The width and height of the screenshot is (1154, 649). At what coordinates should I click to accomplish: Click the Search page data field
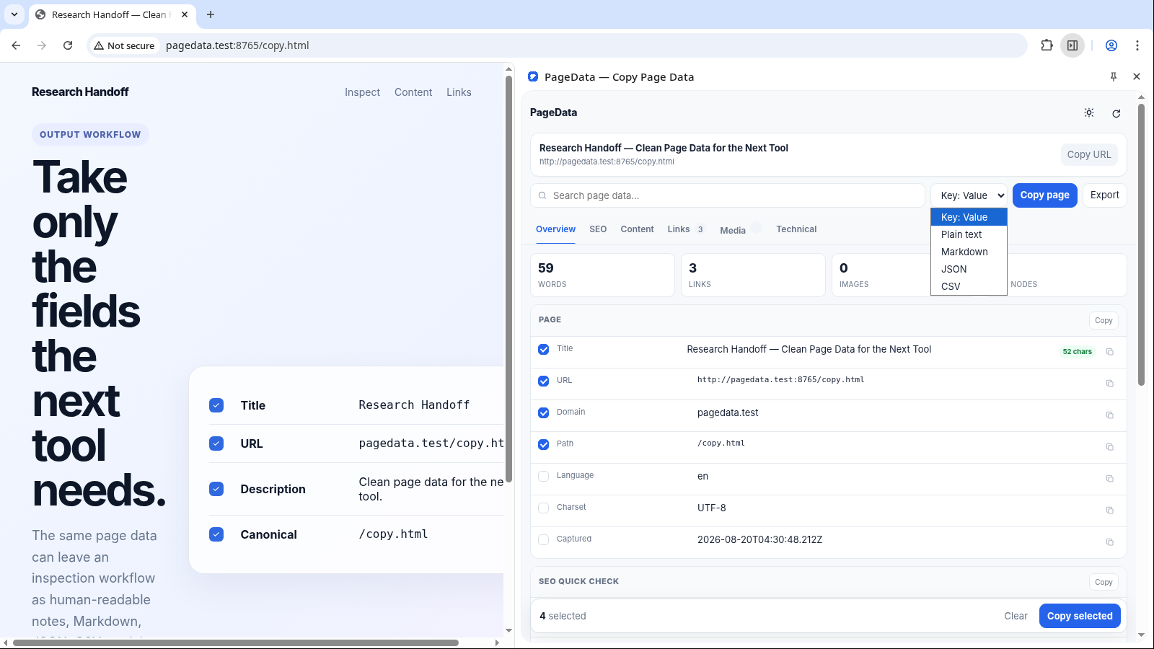[x=727, y=195]
